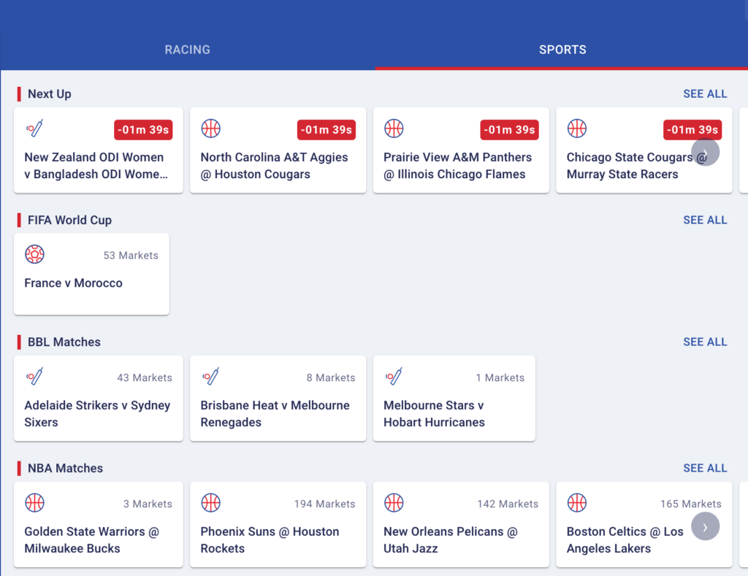Advance NBA Matches carousel with right chevron
The width and height of the screenshot is (748, 576).
[705, 526]
